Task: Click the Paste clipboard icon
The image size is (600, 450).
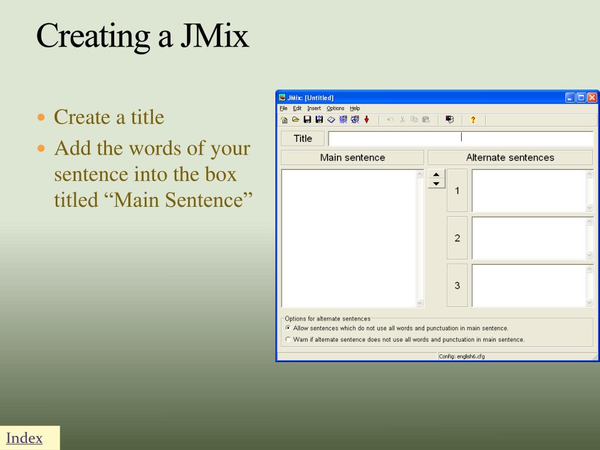Action: point(426,120)
